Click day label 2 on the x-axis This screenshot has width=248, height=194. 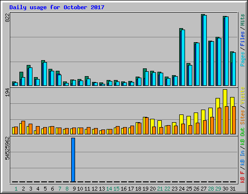click(x=23, y=189)
